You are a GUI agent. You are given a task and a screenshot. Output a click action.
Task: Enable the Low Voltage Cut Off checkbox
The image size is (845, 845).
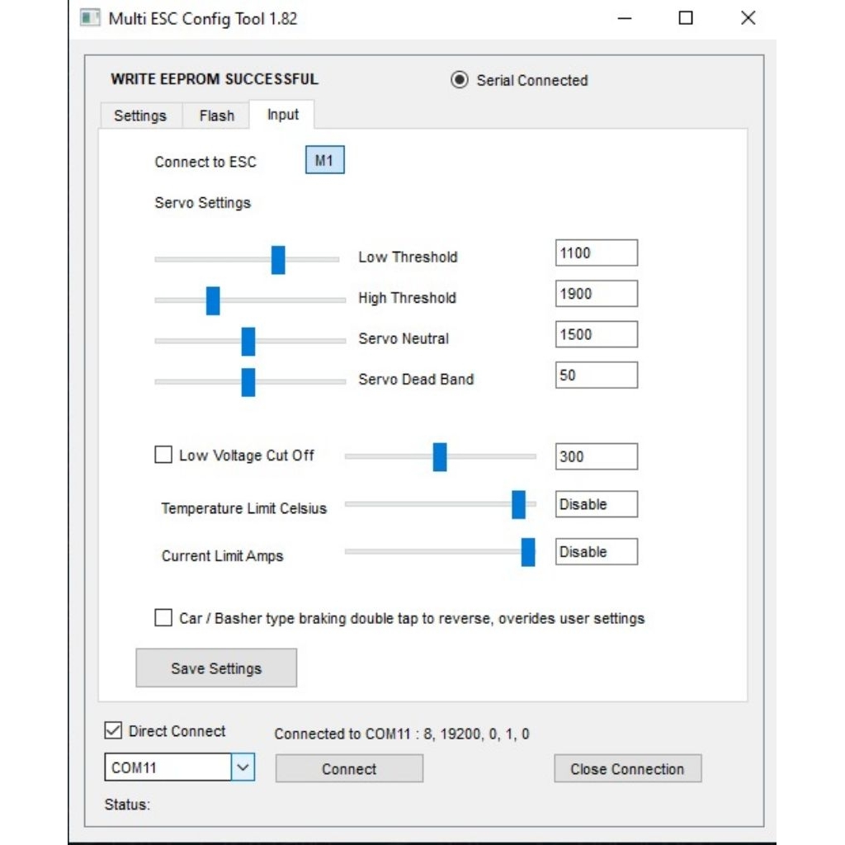coord(163,455)
